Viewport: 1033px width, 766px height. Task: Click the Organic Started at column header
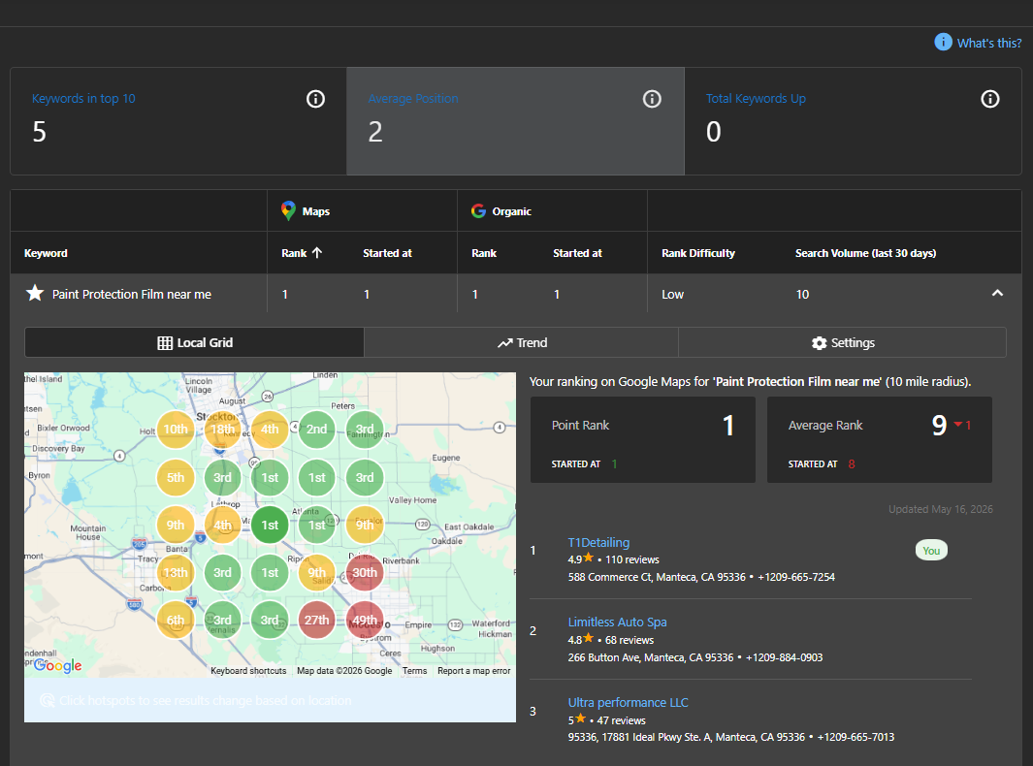click(577, 253)
